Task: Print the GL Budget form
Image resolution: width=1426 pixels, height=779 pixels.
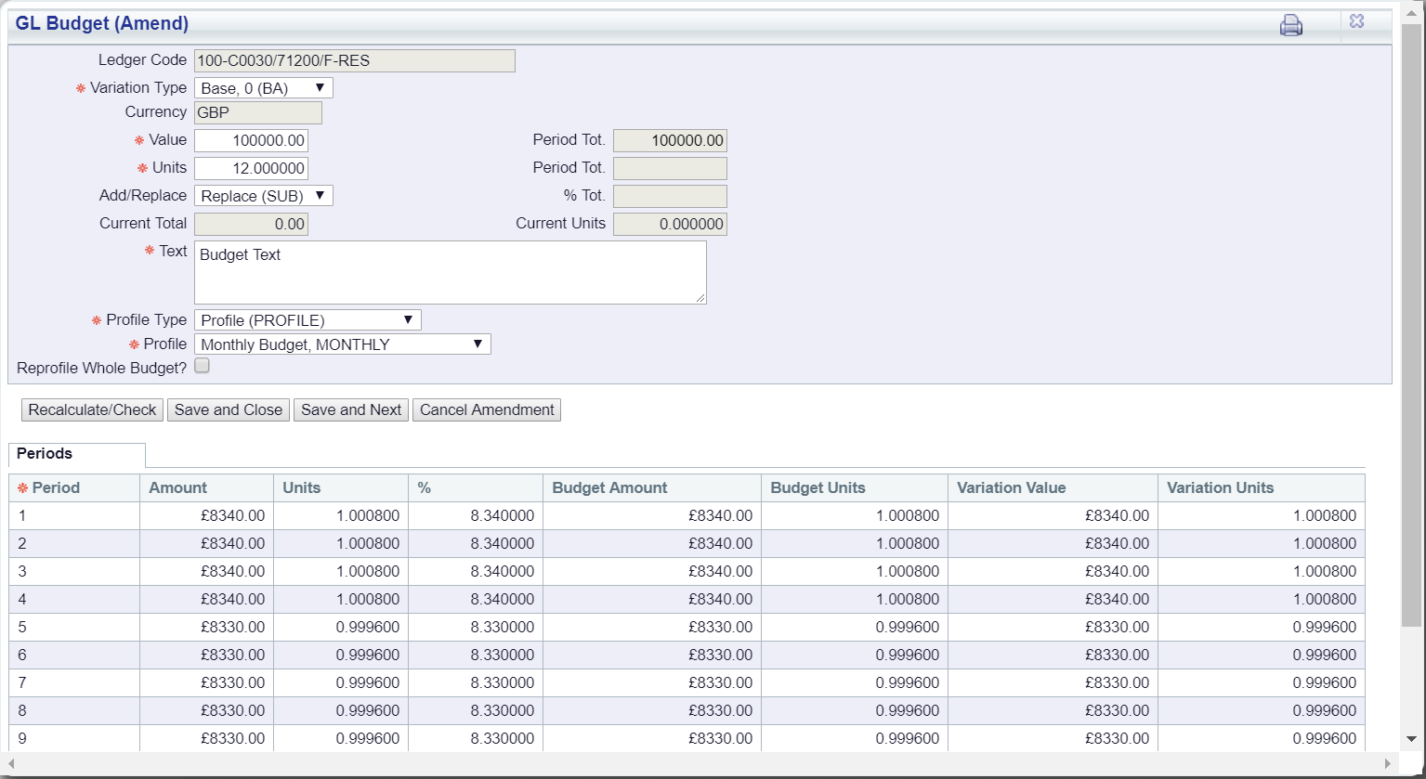Action: 1290,25
